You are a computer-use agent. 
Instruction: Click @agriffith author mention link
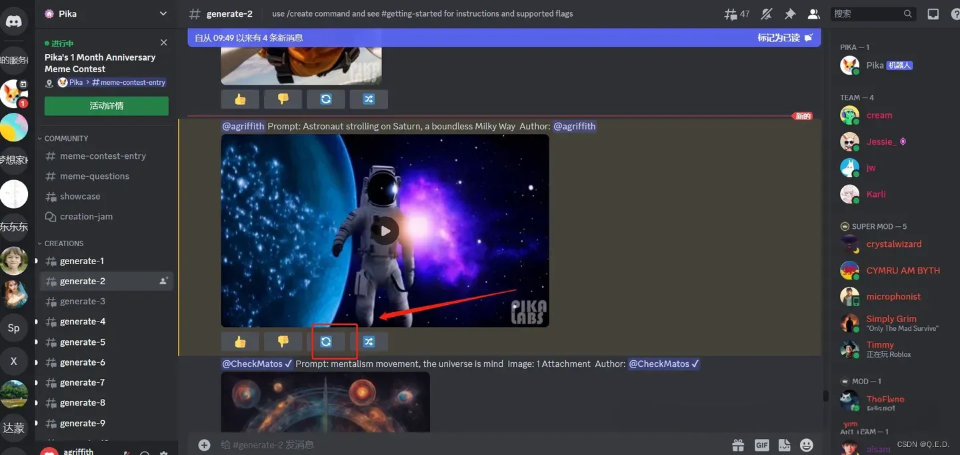pyautogui.click(x=574, y=126)
